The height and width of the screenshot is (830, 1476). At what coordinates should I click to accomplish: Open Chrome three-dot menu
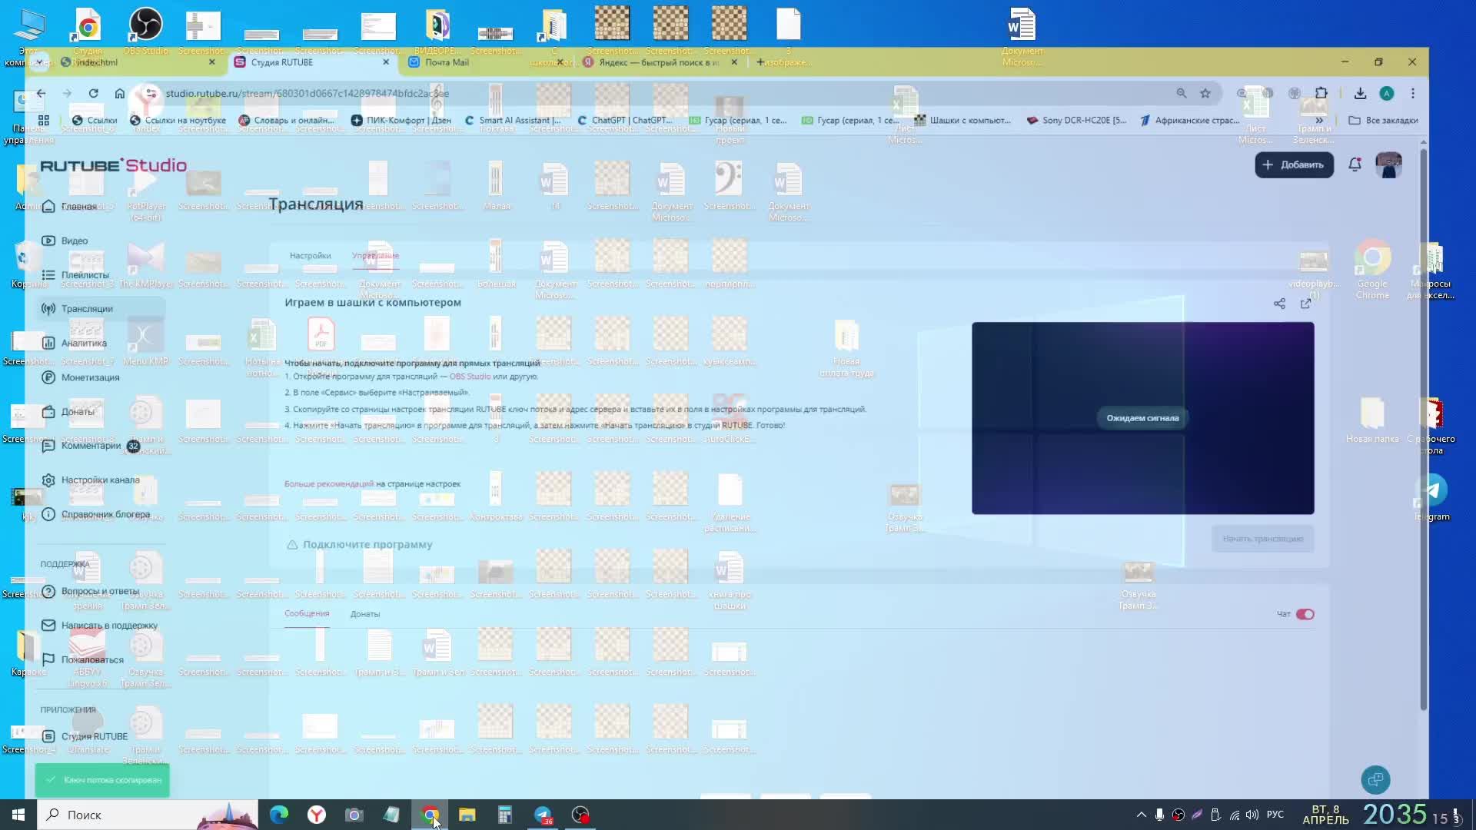pyautogui.click(x=1412, y=93)
